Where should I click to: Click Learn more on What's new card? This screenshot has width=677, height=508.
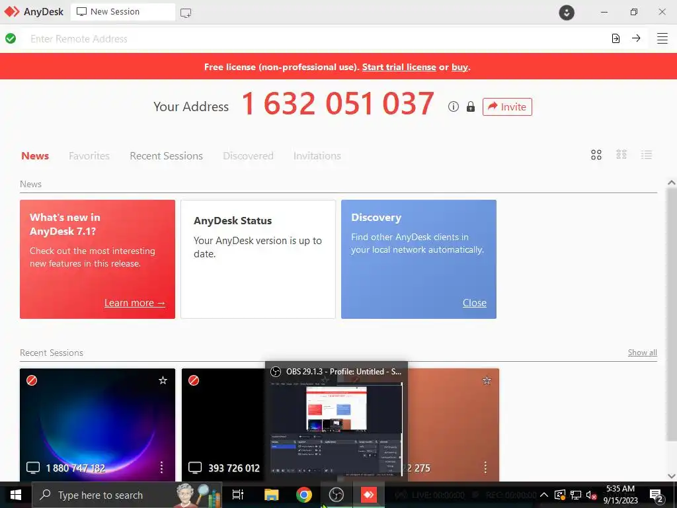pos(135,303)
